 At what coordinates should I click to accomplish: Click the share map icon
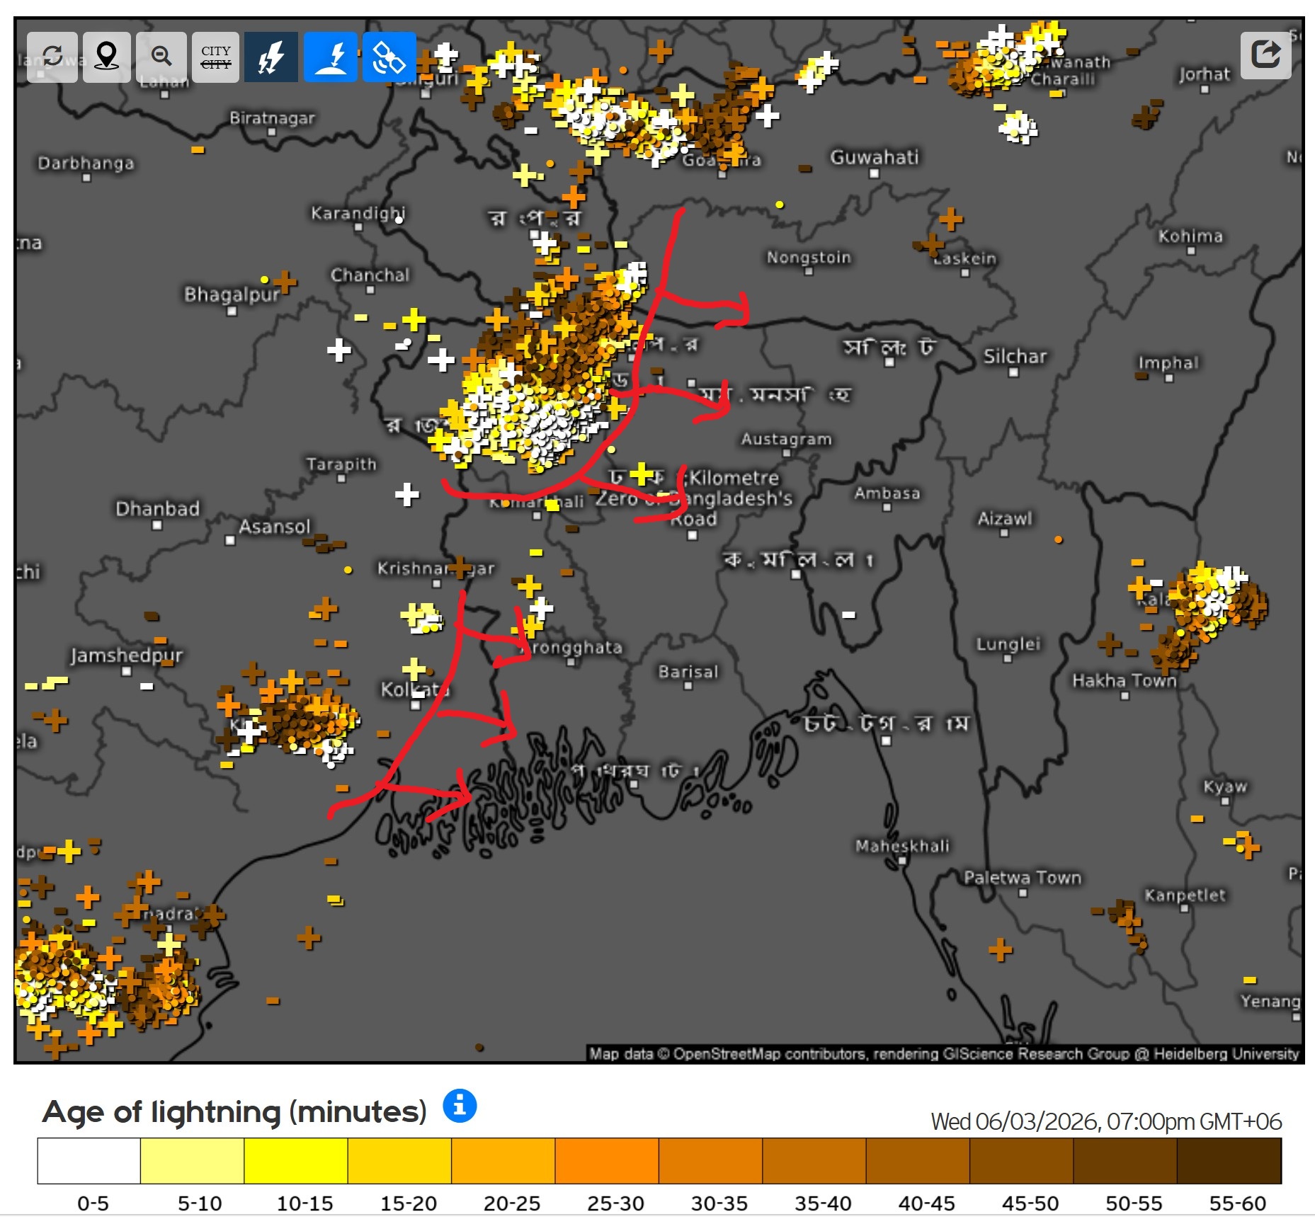(x=1266, y=55)
